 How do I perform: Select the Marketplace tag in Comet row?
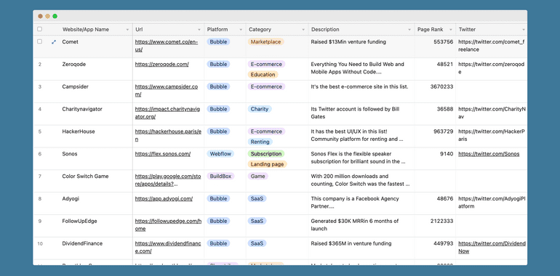[x=265, y=41]
